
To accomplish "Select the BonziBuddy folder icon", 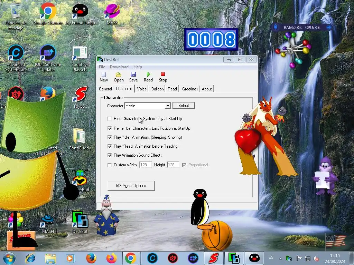I will pyautogui.click(x=80, y=139).
